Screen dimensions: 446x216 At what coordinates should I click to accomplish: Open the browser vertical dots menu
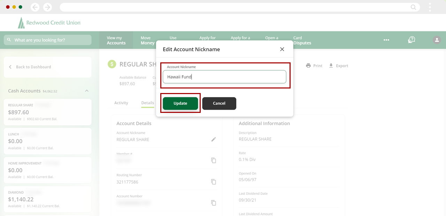(x=430, y=7)
